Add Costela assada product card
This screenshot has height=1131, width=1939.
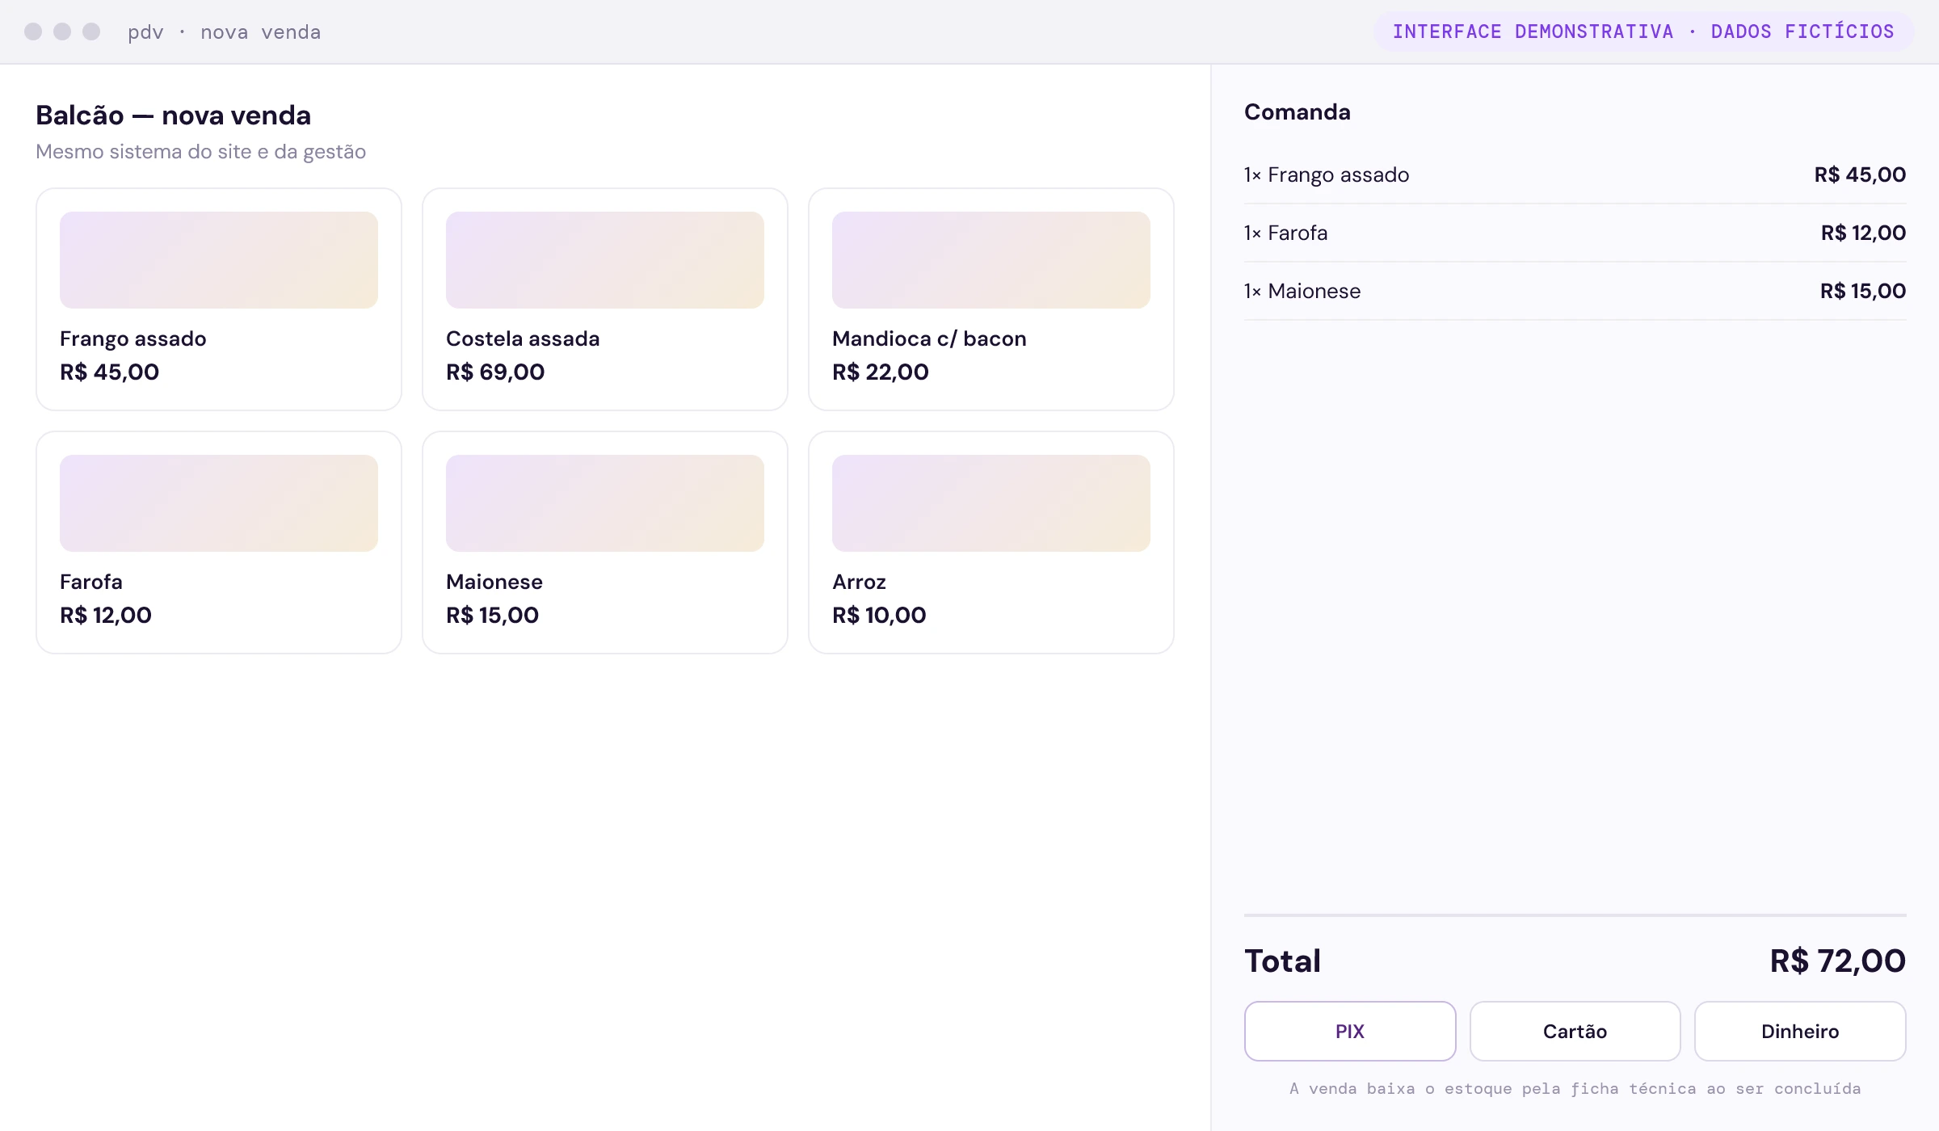point(605,299)
